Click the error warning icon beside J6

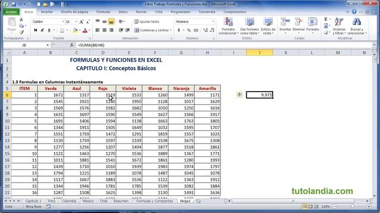coord(239,95)
